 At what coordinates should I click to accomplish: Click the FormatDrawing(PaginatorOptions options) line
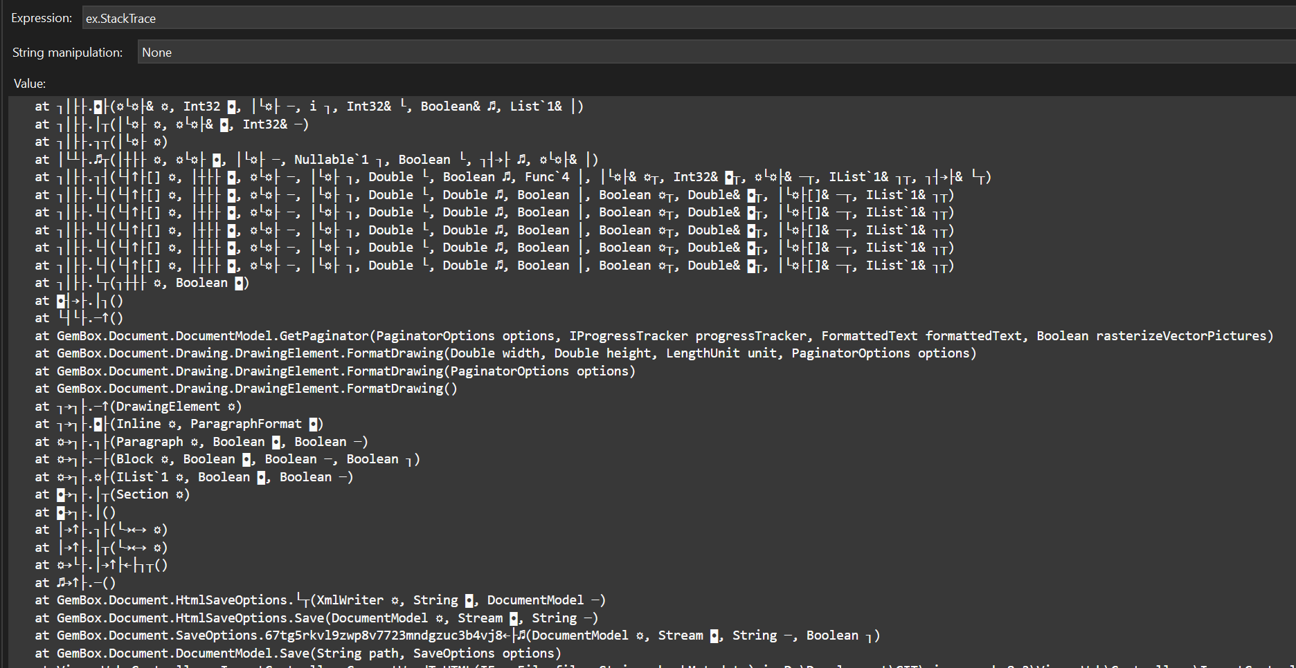(335, 371)
